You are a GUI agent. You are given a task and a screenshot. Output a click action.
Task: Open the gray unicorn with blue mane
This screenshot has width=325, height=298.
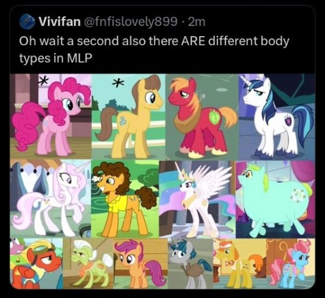[190, 264]
